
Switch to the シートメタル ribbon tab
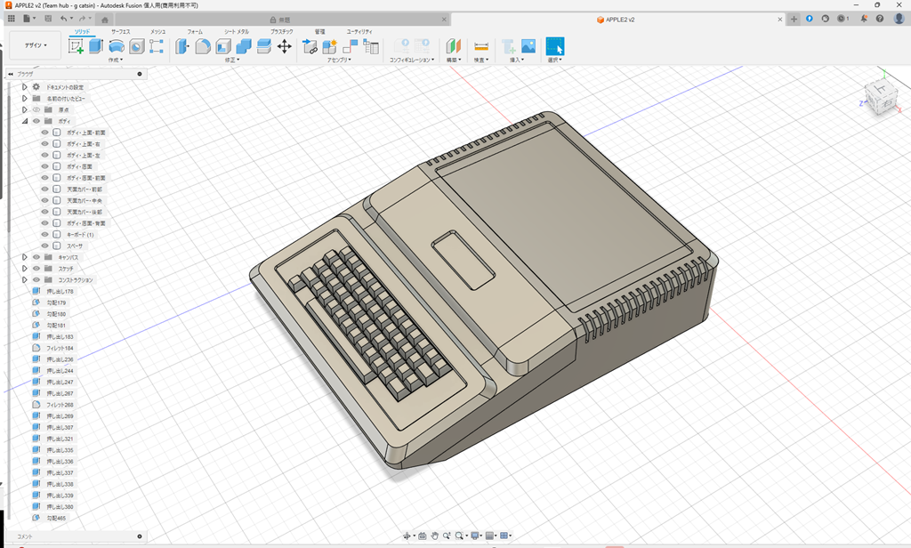click(x=235, y=32)
